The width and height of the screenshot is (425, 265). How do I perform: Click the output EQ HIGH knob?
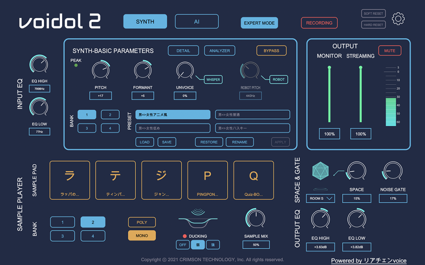click(321, 219)
